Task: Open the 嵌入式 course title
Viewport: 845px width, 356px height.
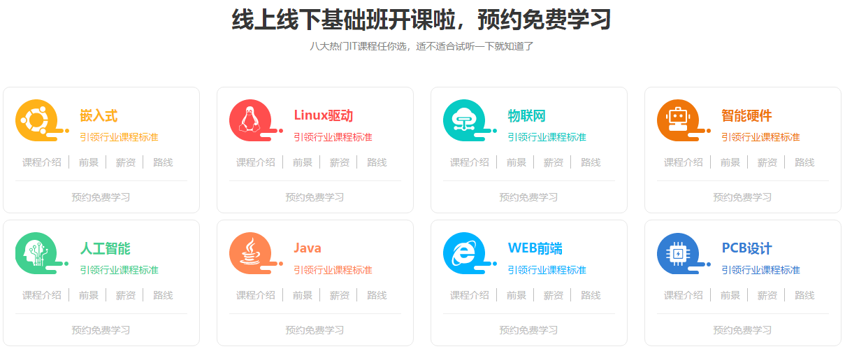Action: click(99, 115)
